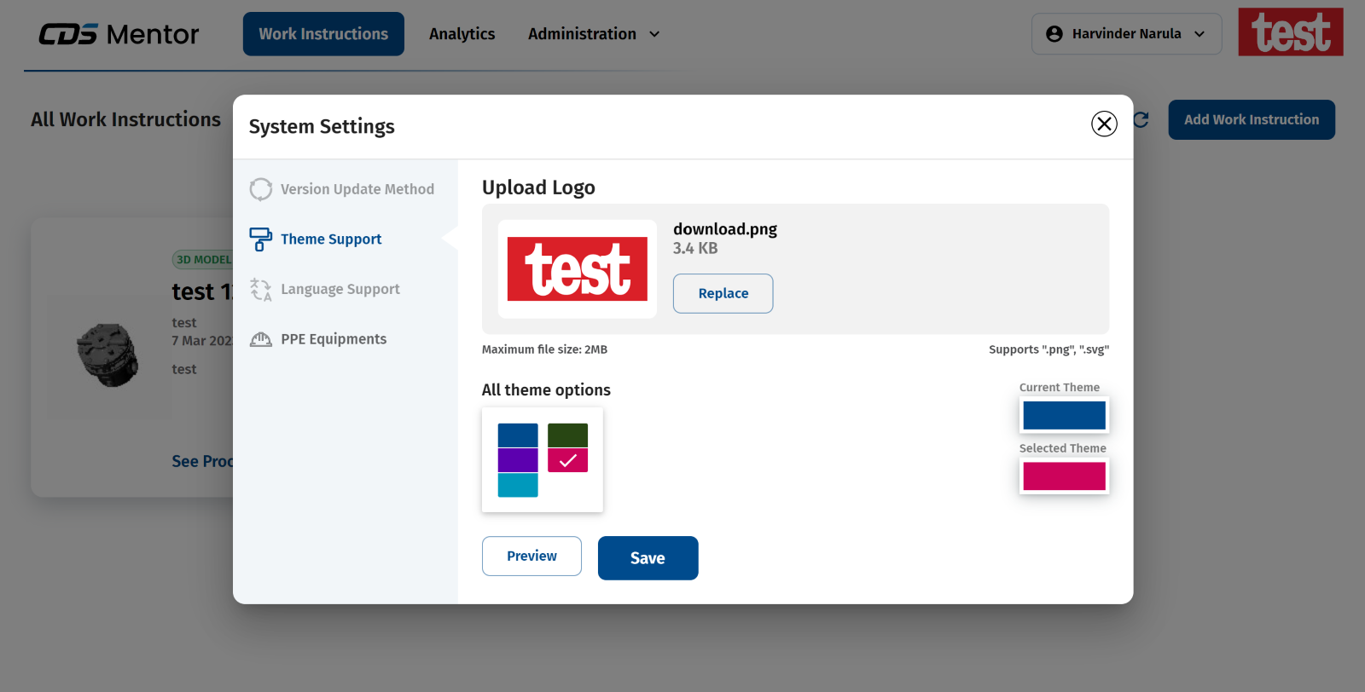
Task: Click the CDS Mentor logo
Action: [119, 34]
